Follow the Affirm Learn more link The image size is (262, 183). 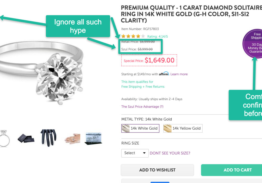point(179,74)
